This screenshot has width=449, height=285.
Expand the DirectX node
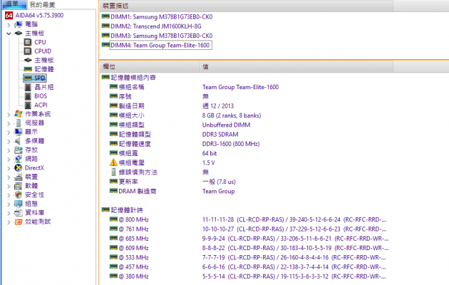(x=9, y=168)
